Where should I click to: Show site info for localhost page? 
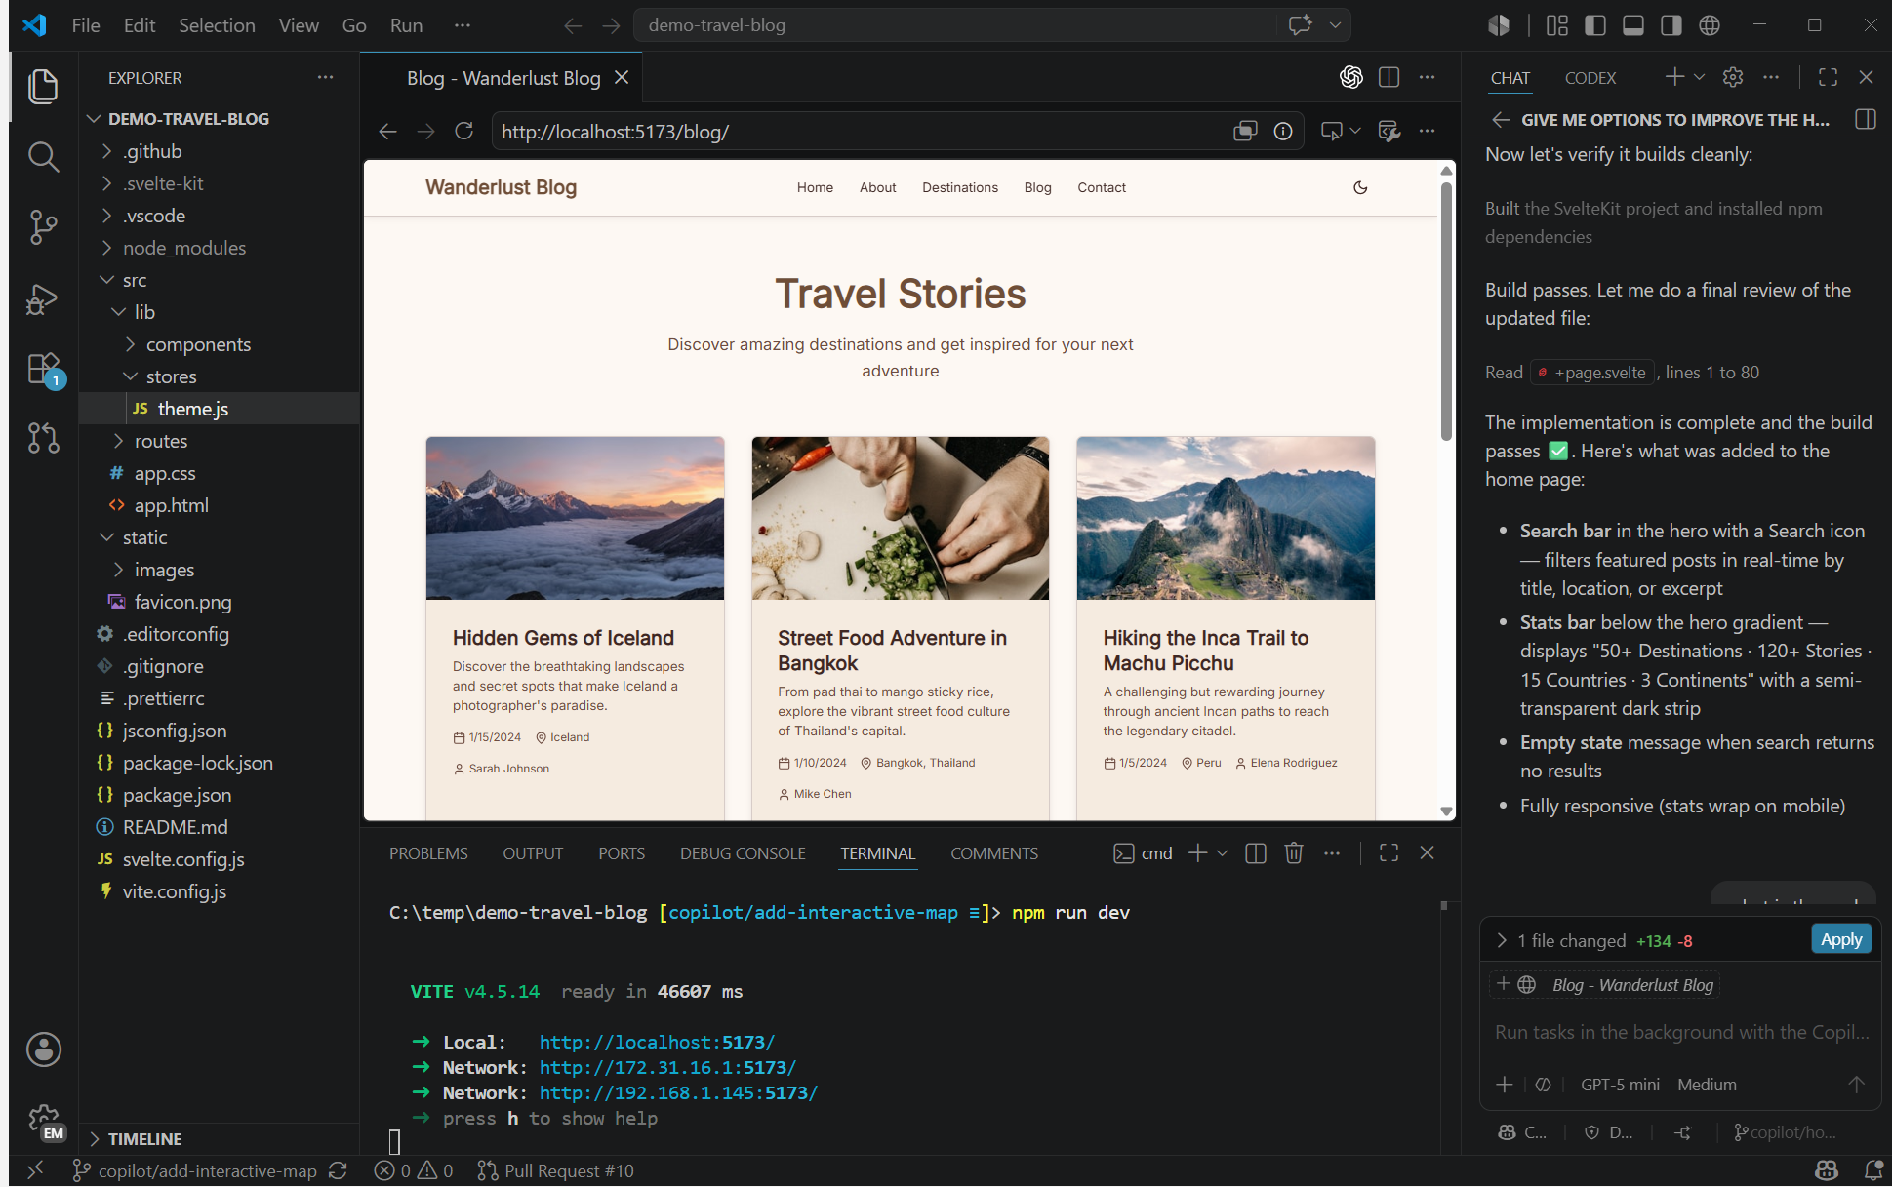pos(1283,131)
